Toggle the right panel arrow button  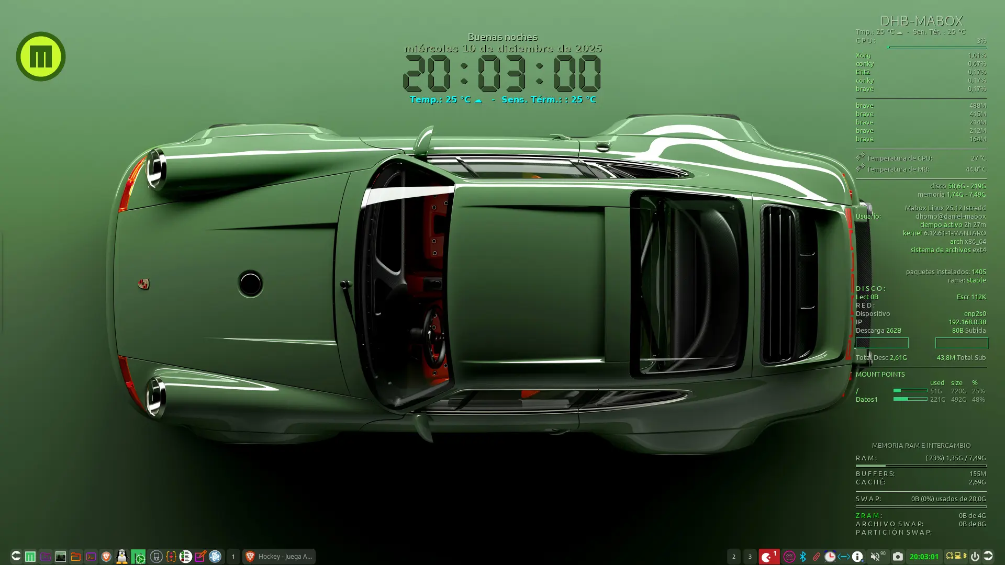tap(988, 556)
